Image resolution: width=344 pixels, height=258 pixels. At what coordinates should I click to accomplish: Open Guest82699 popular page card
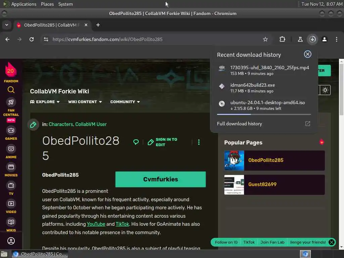tap(274, 185)
